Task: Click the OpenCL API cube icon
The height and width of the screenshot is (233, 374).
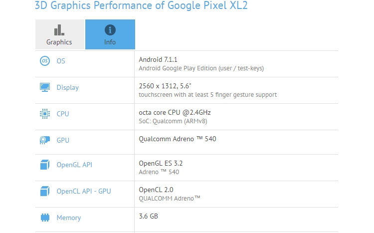Action: click(x=45, y=191)
